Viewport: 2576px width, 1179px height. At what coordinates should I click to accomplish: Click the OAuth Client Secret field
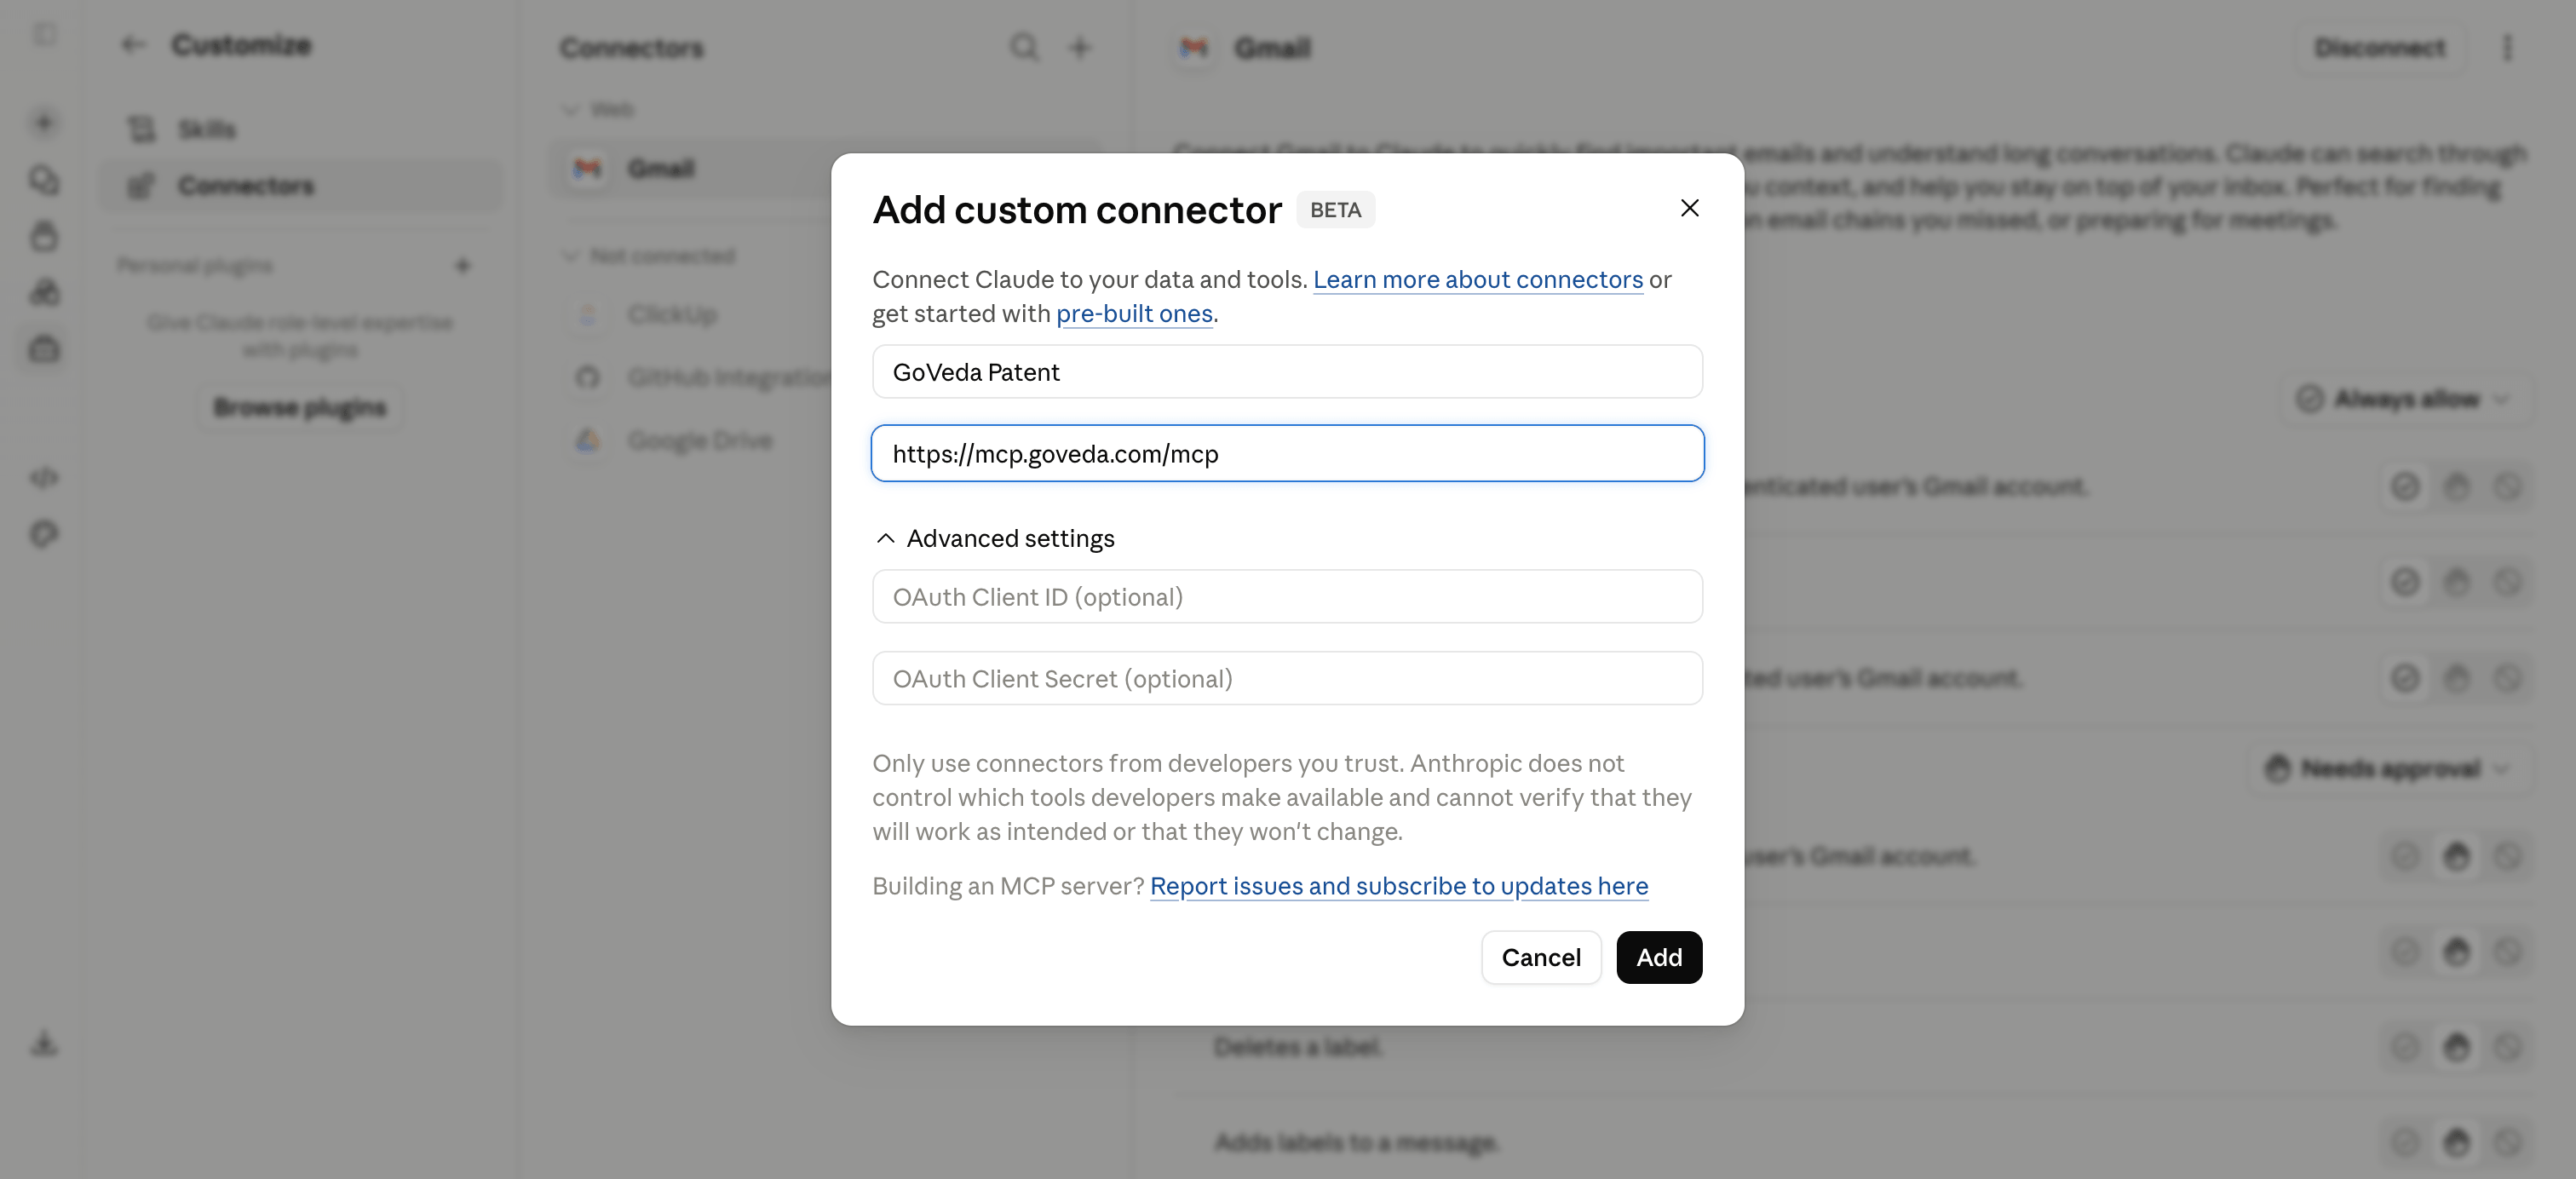tap(1287, 679)
